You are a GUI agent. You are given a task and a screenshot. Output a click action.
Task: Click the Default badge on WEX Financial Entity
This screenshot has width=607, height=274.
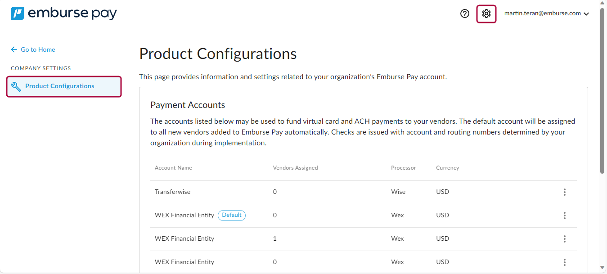click(232, 215)
